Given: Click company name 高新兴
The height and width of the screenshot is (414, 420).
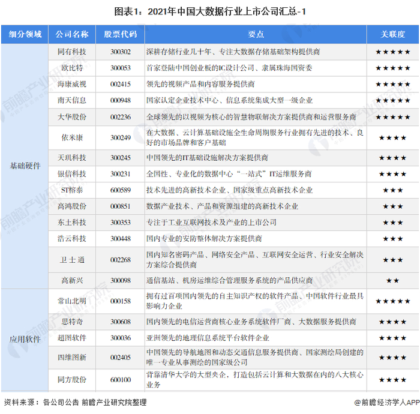Looking at the screenshot, I should pos(72,280).
